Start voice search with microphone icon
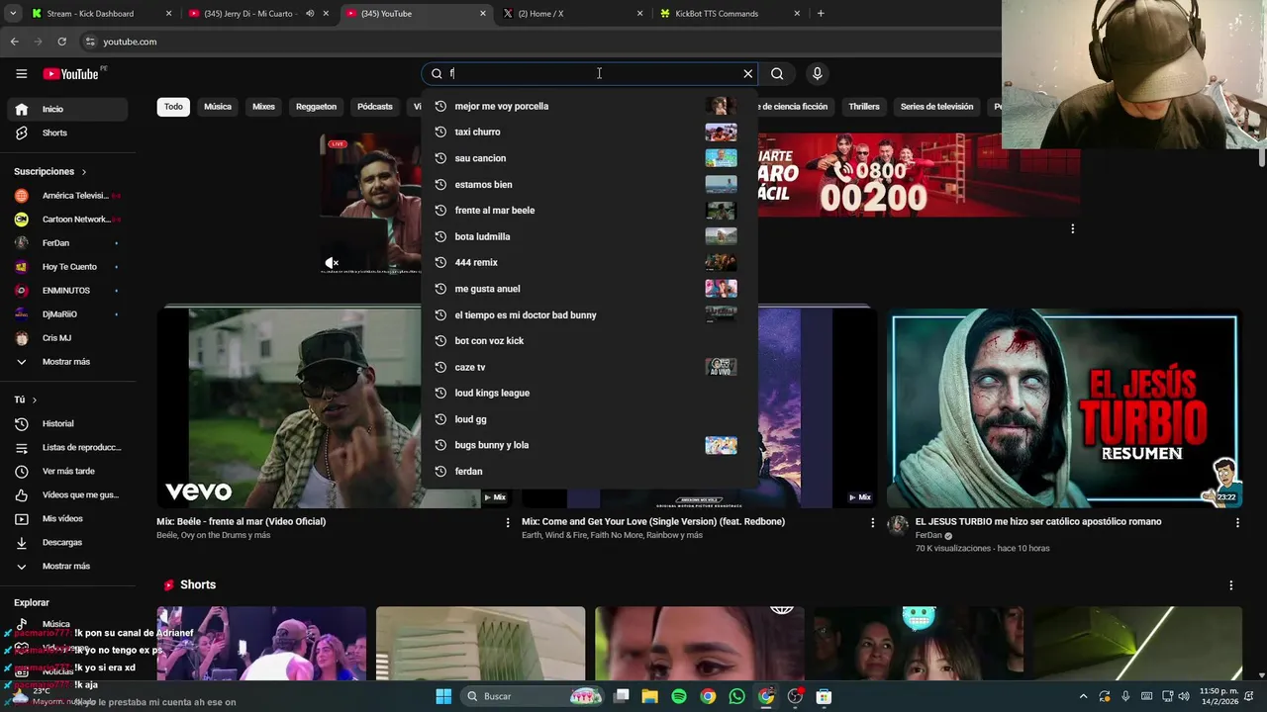 (817, 73)
